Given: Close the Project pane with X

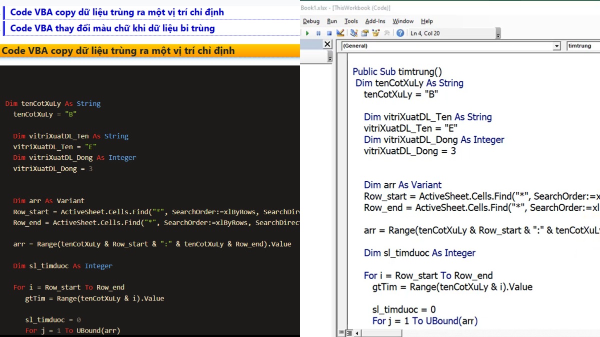Looking at the screenshot, I should click(x=327, y=44).
